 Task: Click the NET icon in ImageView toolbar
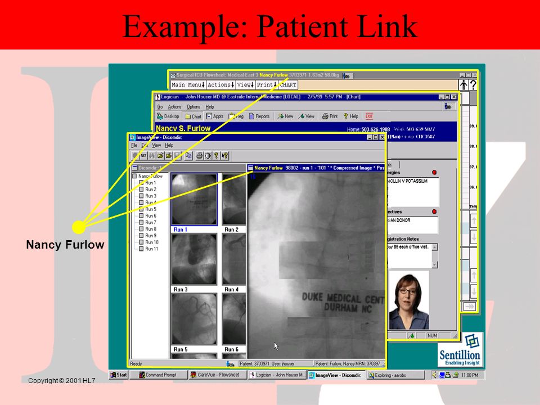[x=143, y=156]
